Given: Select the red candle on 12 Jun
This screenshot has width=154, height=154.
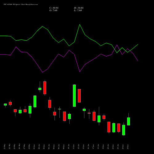Looking at the screenshot, I should pyautogui.click(x=79, y=96).
